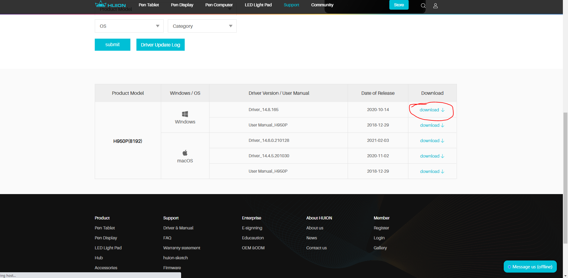Download macOS User Manual_H950P

(432, 171)
